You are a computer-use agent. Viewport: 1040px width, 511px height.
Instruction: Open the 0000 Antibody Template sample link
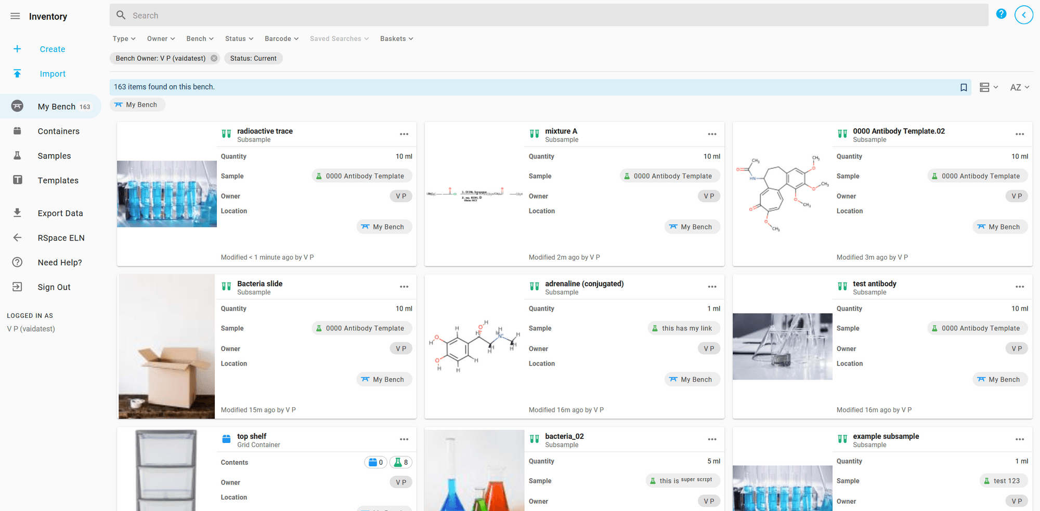pyautogui.click(x=361, y=176)
